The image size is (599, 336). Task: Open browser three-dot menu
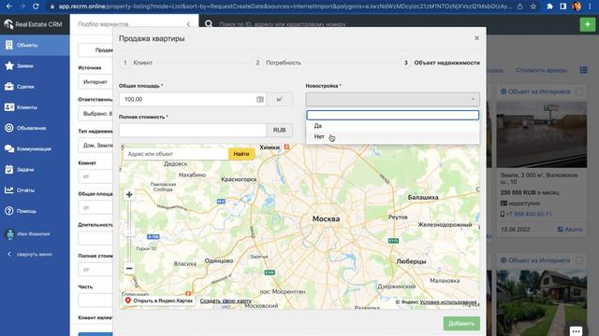[x=591, y=7]
